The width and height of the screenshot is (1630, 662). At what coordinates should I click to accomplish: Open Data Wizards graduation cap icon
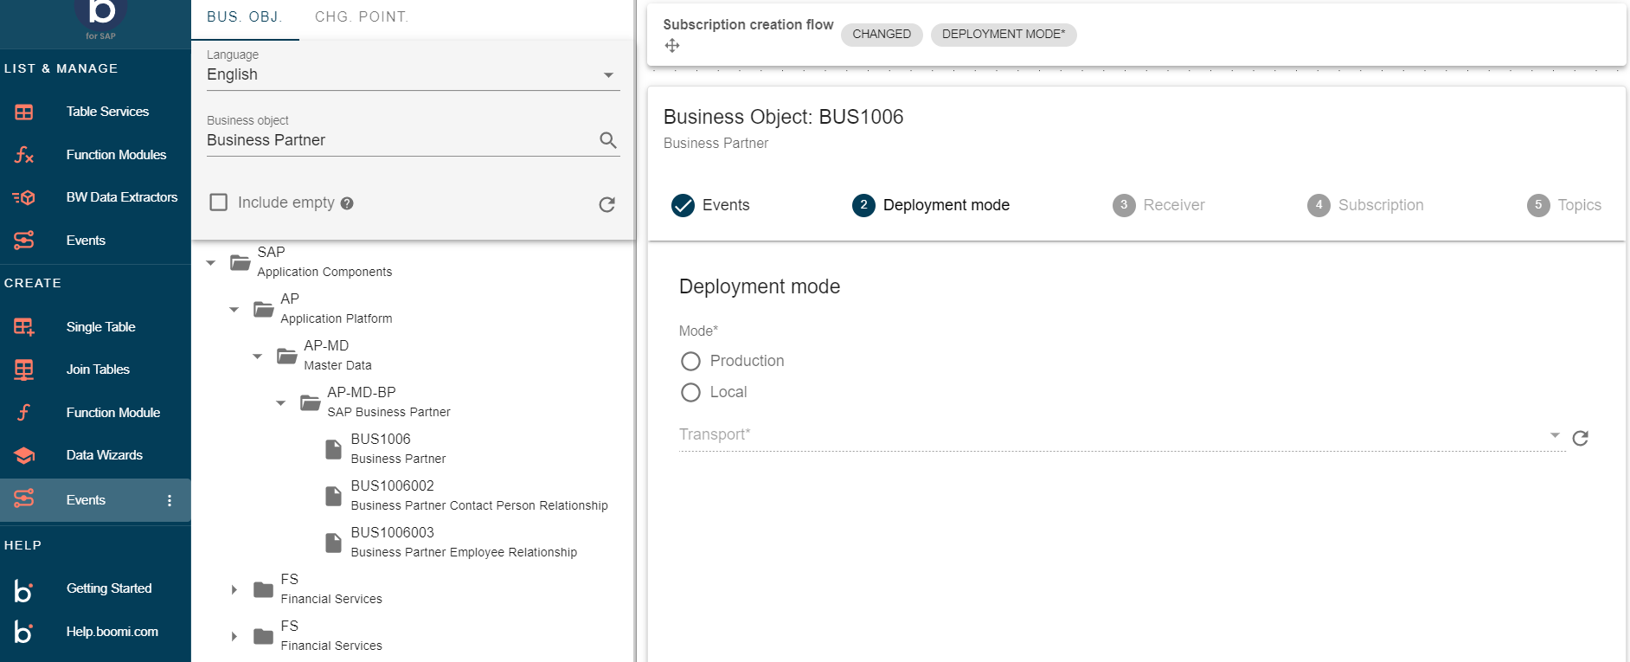pos(24,455)
